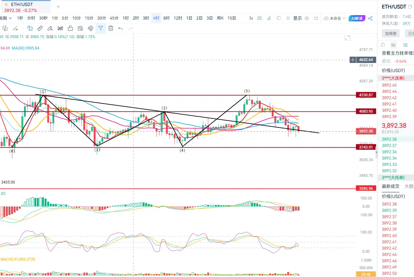Share the chart via share icon
414x277 pixels.
370,18
